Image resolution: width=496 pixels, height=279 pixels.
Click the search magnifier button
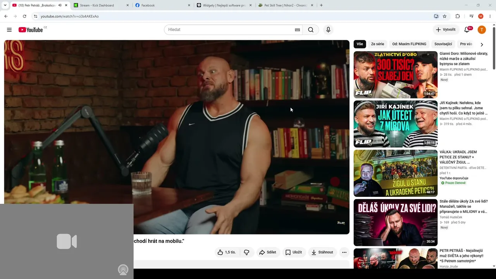311,30
